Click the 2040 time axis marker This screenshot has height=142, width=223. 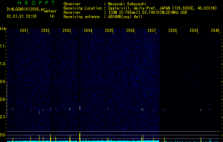point(215,30)
